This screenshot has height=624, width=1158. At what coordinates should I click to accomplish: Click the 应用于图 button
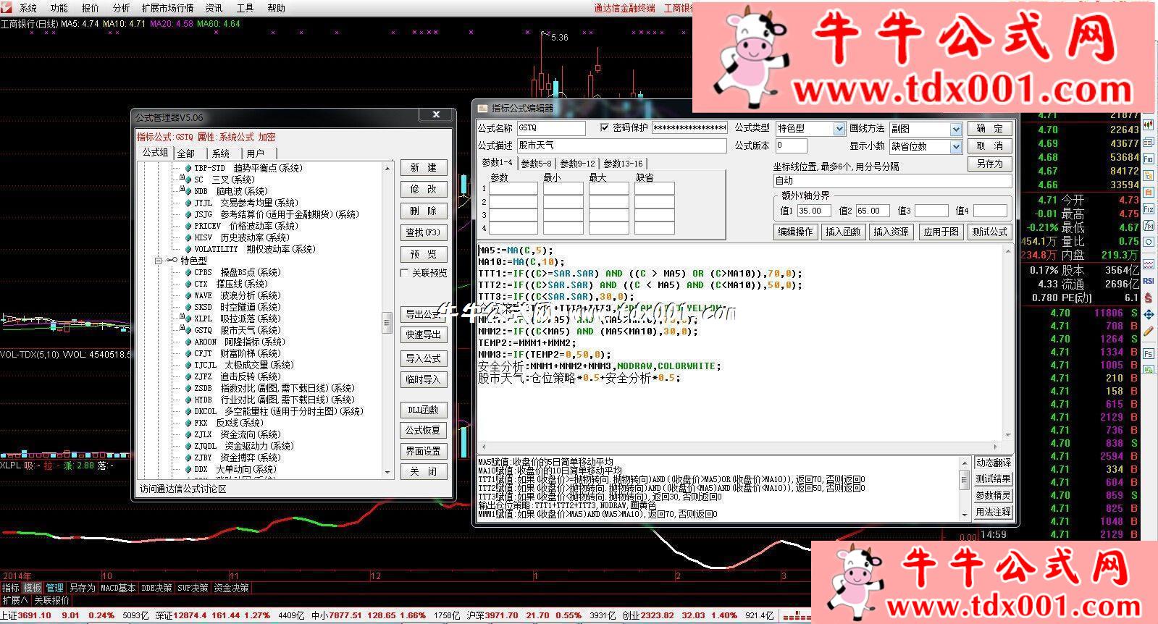pyautogui.click(x=941, y=232)
